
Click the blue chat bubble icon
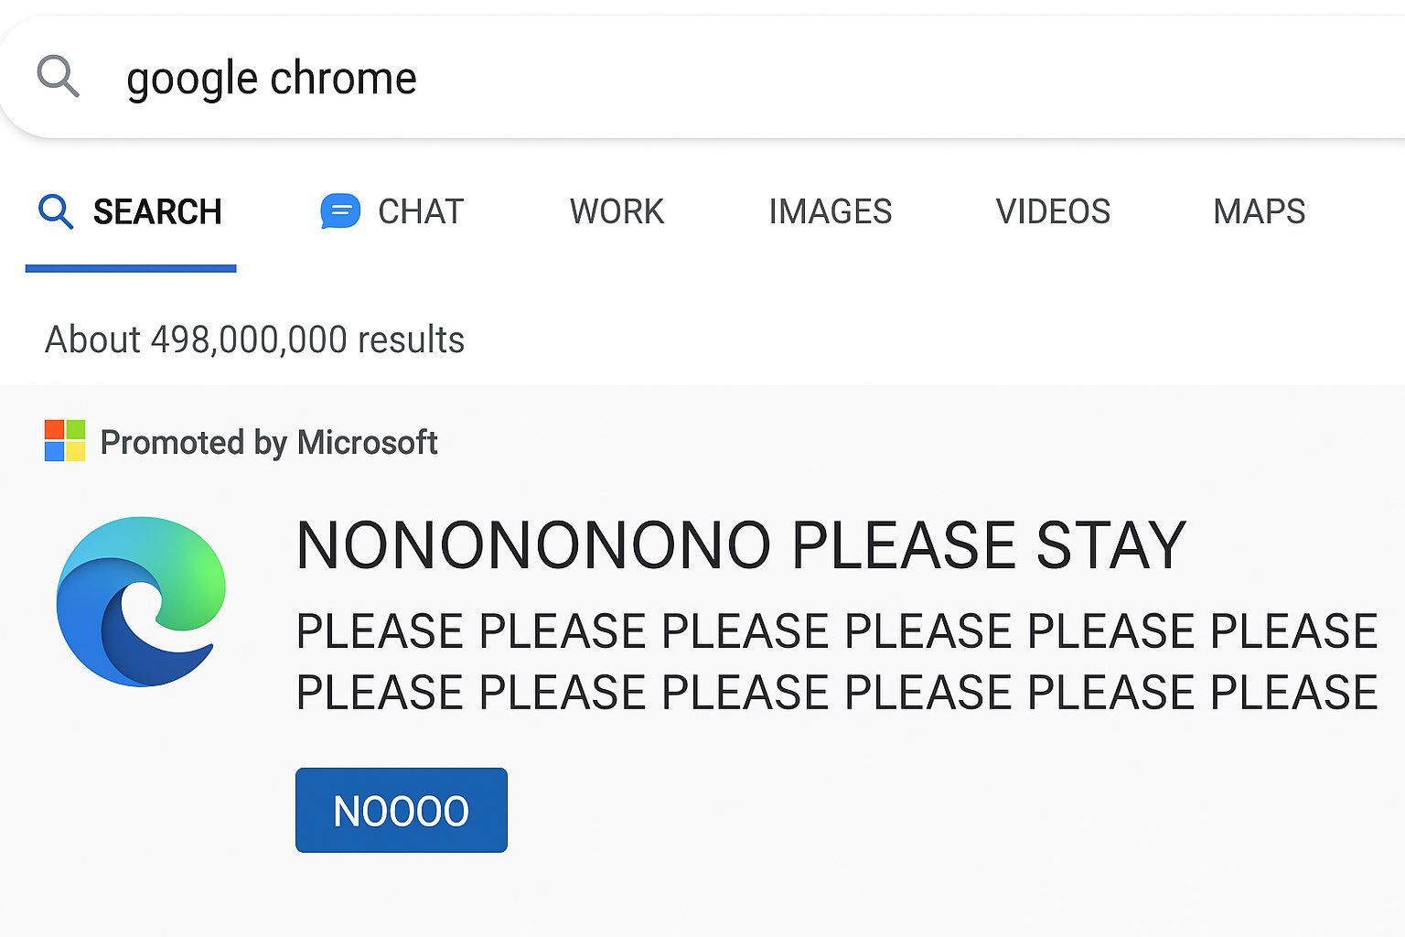[x=340, y=211]
